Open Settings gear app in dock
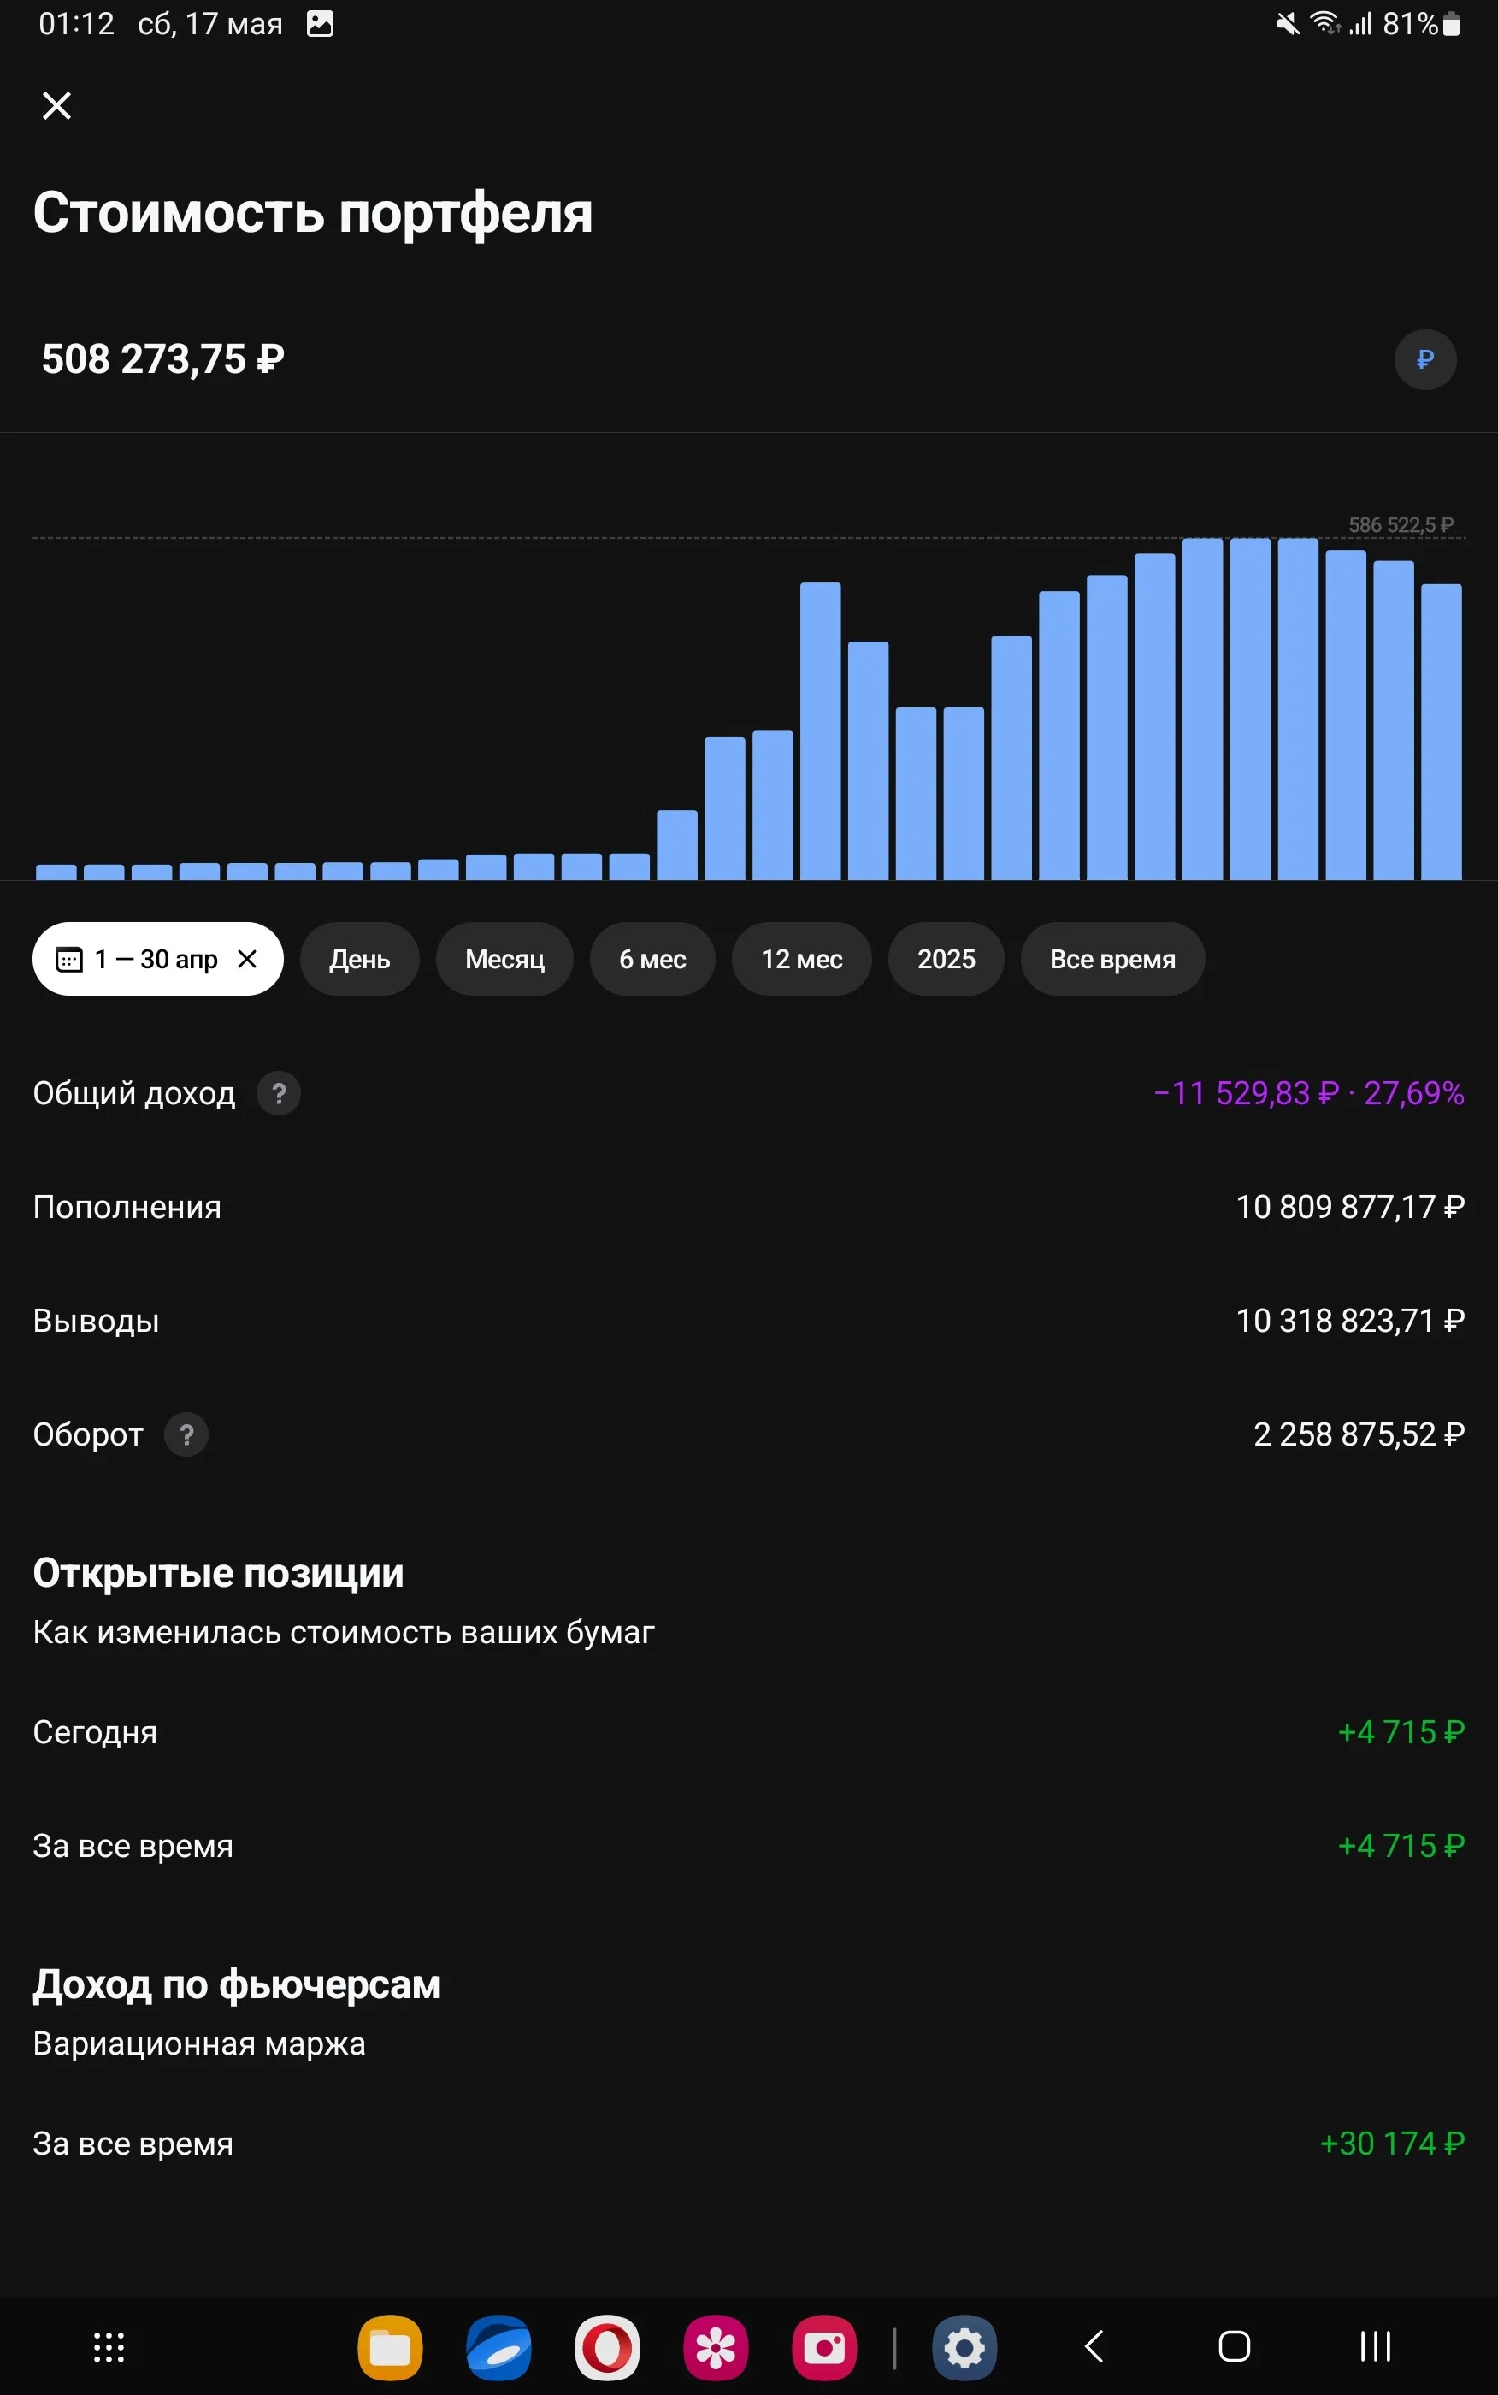The image size is (1498, 2395). tap(964, 2346)
